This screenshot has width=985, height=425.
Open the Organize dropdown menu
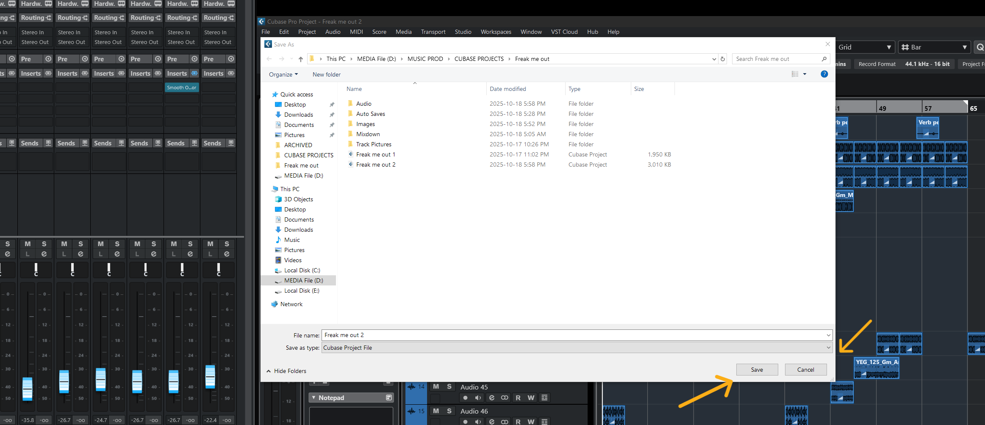283,74
